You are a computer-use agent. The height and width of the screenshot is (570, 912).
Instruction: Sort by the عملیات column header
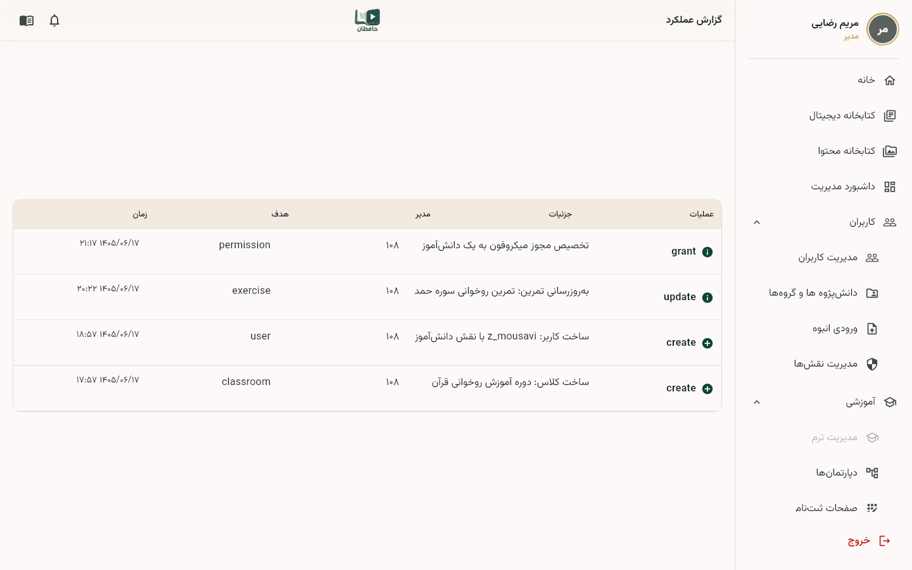click(x=702, y=214)
